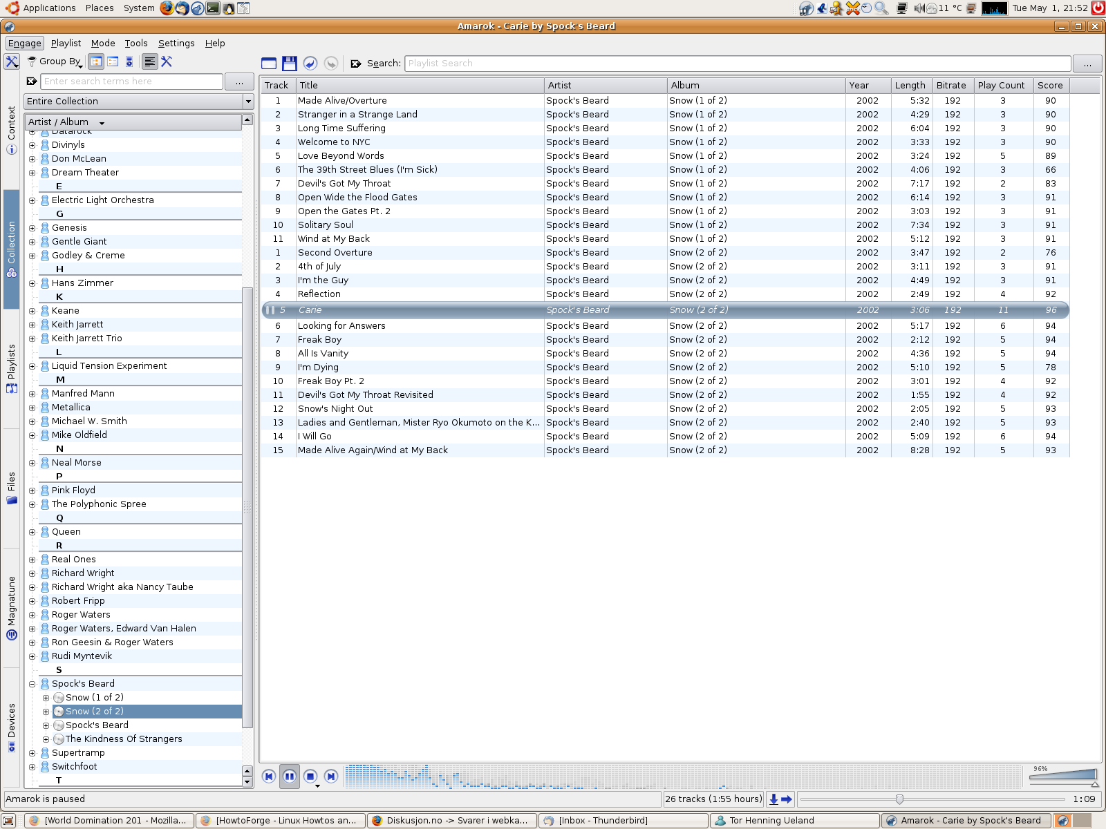Switch to the Magnatune sidebar tab
This screenshot has height=829, width=1106.
pos(11,607)
